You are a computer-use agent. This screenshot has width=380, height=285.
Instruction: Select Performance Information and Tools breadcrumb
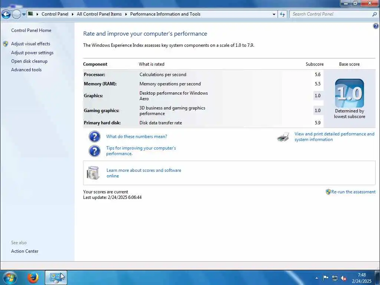click(165, 14)
